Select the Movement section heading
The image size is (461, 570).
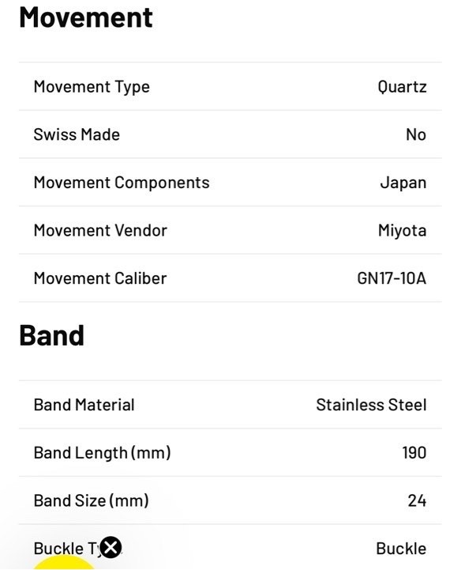[86, 18]
